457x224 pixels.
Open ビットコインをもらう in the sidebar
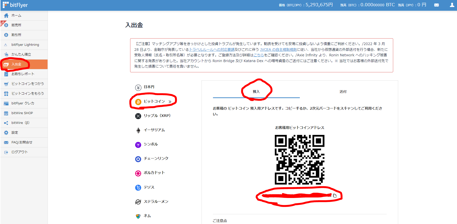[x=24, y=94]
